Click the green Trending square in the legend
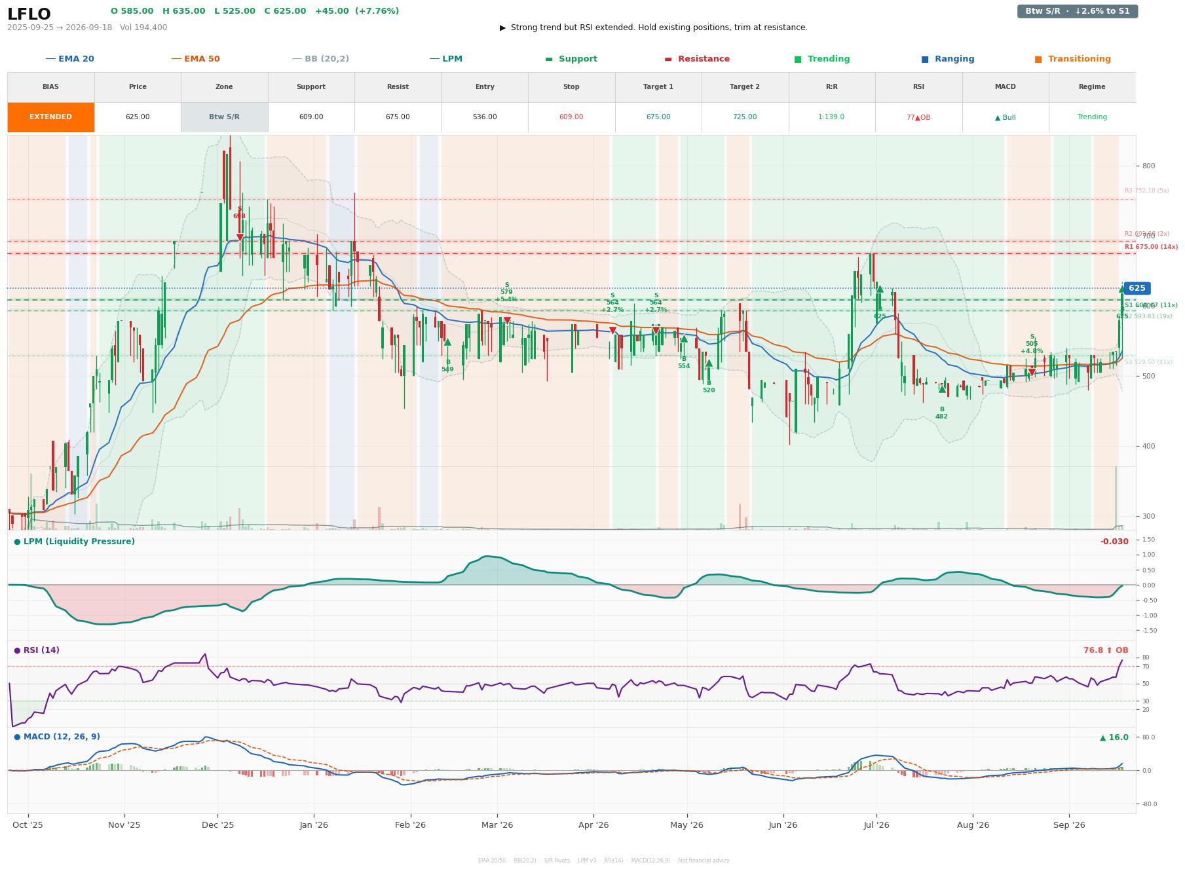The height and width of the screenshot is (871, 1185). [x=798, y=59]
